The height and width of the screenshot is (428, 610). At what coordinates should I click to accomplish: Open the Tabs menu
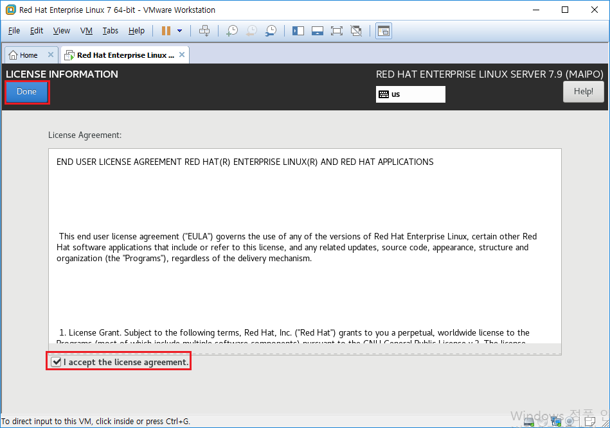pyautogui.click(x=110, y=31)
